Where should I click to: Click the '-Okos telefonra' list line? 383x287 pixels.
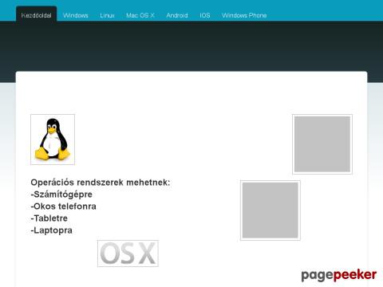63,206
